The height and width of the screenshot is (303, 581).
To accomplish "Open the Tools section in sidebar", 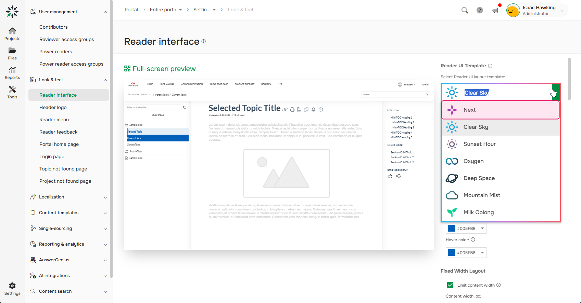I will 12,93.
